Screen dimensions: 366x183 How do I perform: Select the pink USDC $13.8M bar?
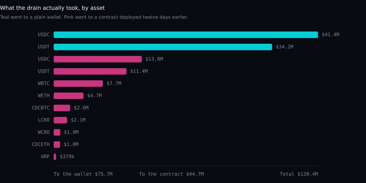(x=98, y=59)
